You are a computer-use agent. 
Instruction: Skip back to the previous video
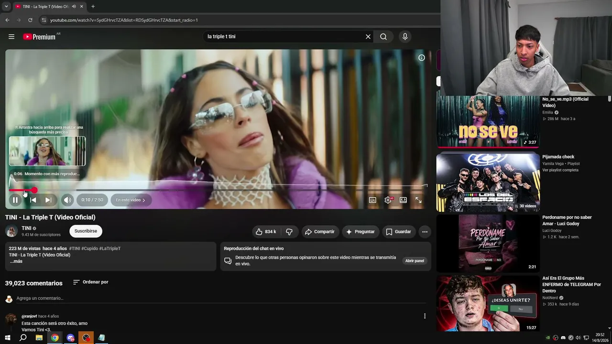(33, 200)
